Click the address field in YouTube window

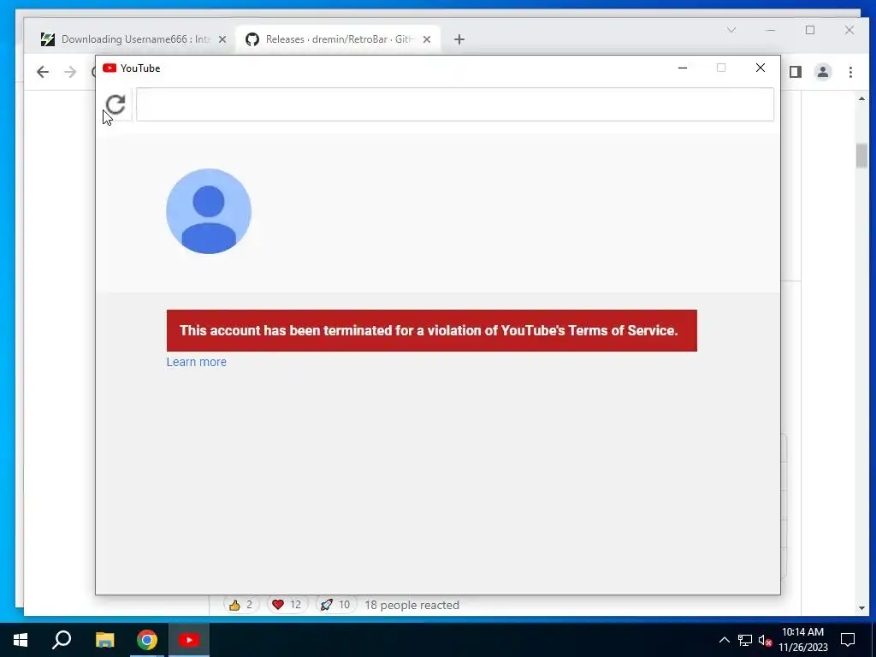point(455,104)
